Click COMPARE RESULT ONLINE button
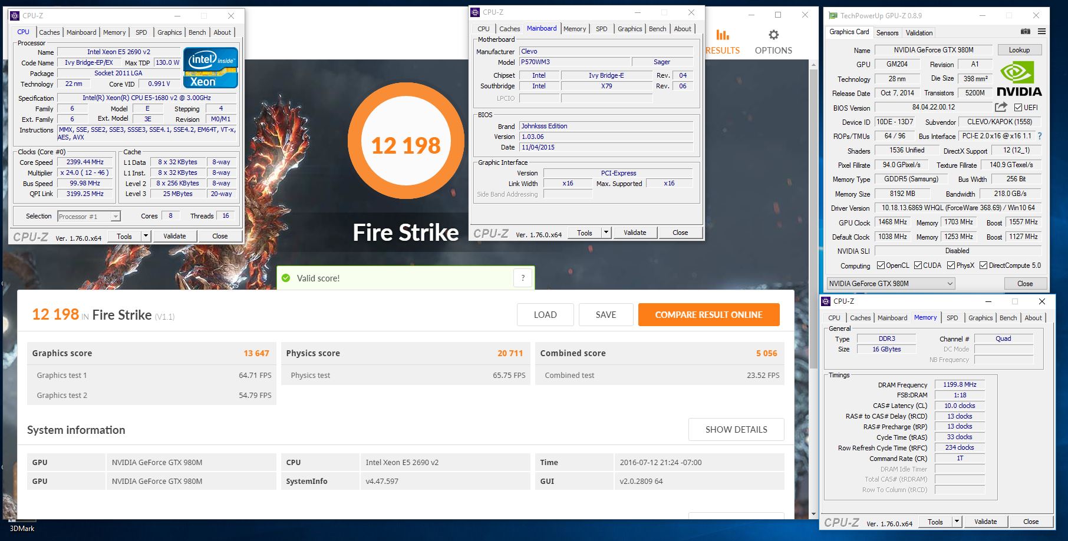The image size is (1068, 541). [708, 314]
